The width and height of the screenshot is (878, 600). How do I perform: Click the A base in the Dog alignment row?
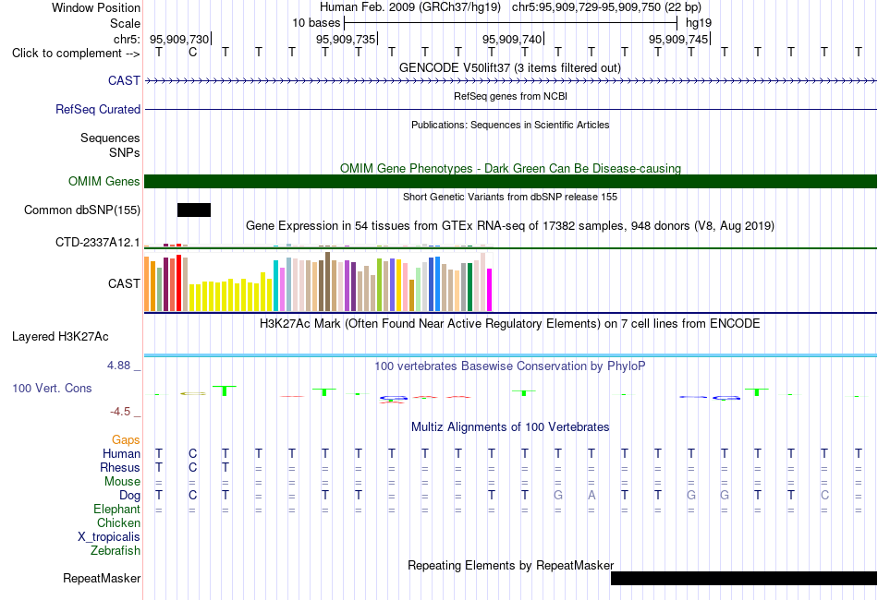pyautogui.click(x=591, y=495)
